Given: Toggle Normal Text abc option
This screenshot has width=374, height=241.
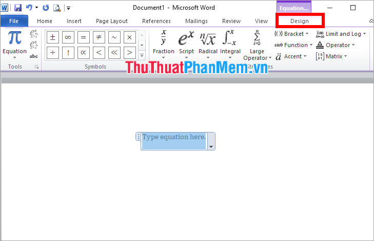Looking at the screenshot, I should pos(34,56).
